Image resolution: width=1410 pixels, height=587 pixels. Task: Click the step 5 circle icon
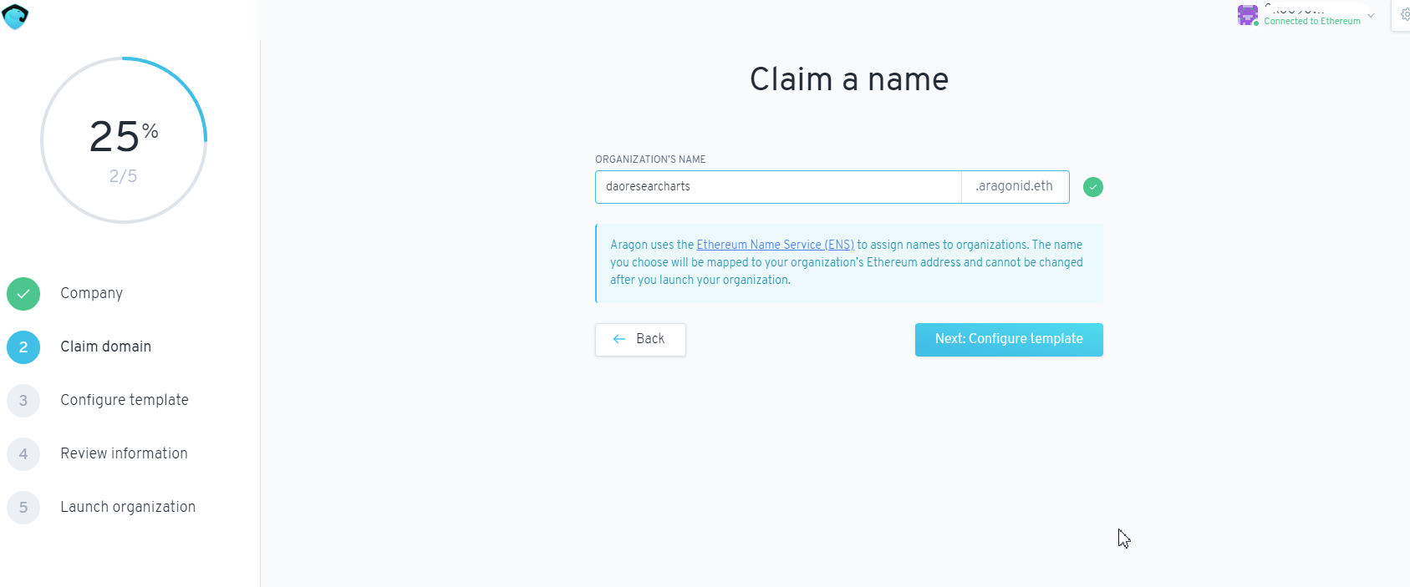point(23,508)
